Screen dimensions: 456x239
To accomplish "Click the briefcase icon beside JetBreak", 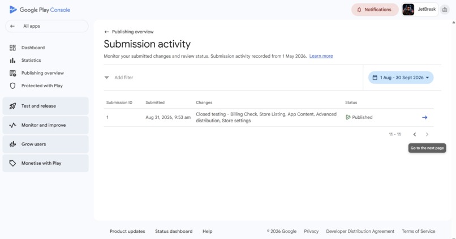I will click(445, 10).
